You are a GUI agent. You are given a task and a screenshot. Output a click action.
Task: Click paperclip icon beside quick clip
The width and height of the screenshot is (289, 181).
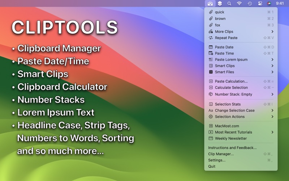[x=211, y=12]
